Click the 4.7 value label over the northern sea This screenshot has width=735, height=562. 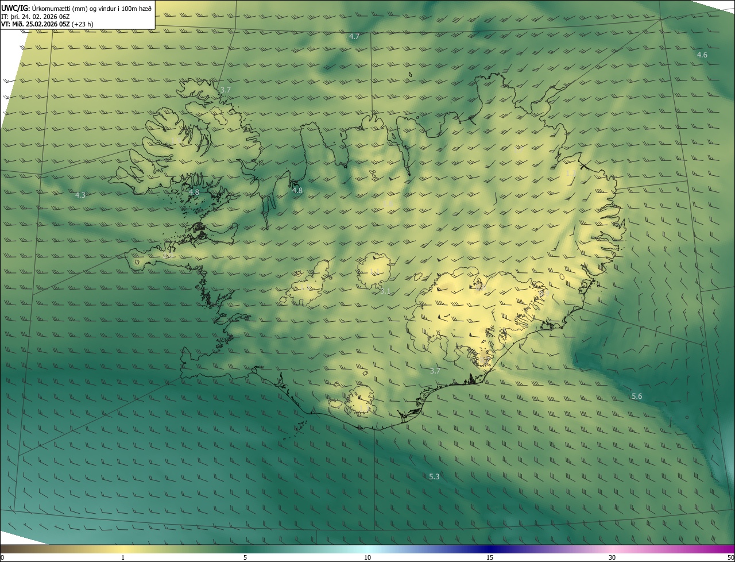click(354, 37)
